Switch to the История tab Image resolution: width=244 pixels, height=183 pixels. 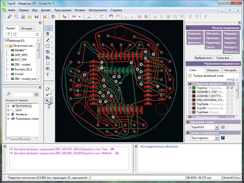click(27, 28)
